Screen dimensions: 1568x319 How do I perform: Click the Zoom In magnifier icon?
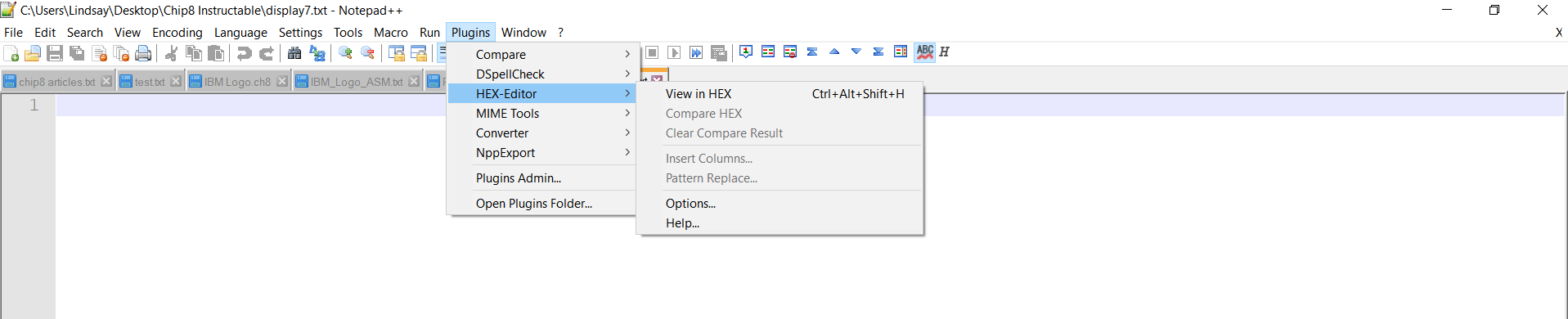coord(346,53)
